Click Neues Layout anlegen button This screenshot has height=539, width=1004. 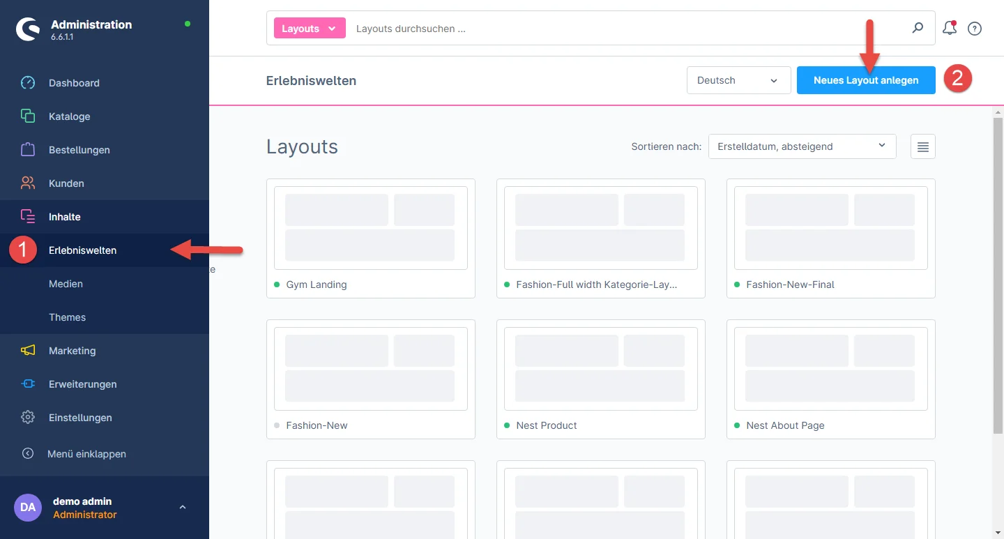tap(865, 80)
